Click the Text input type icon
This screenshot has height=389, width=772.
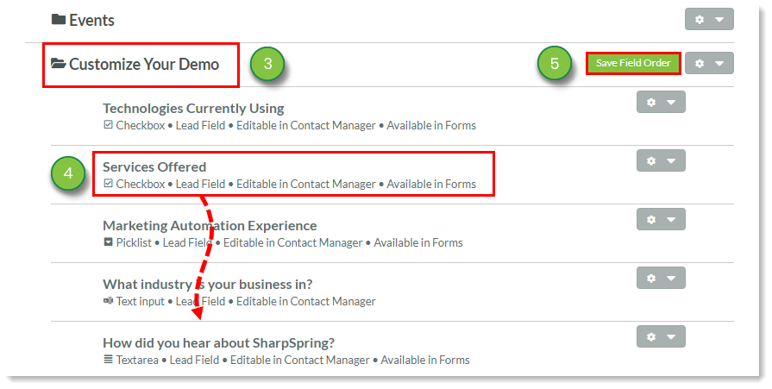click(x=109, y=301)
